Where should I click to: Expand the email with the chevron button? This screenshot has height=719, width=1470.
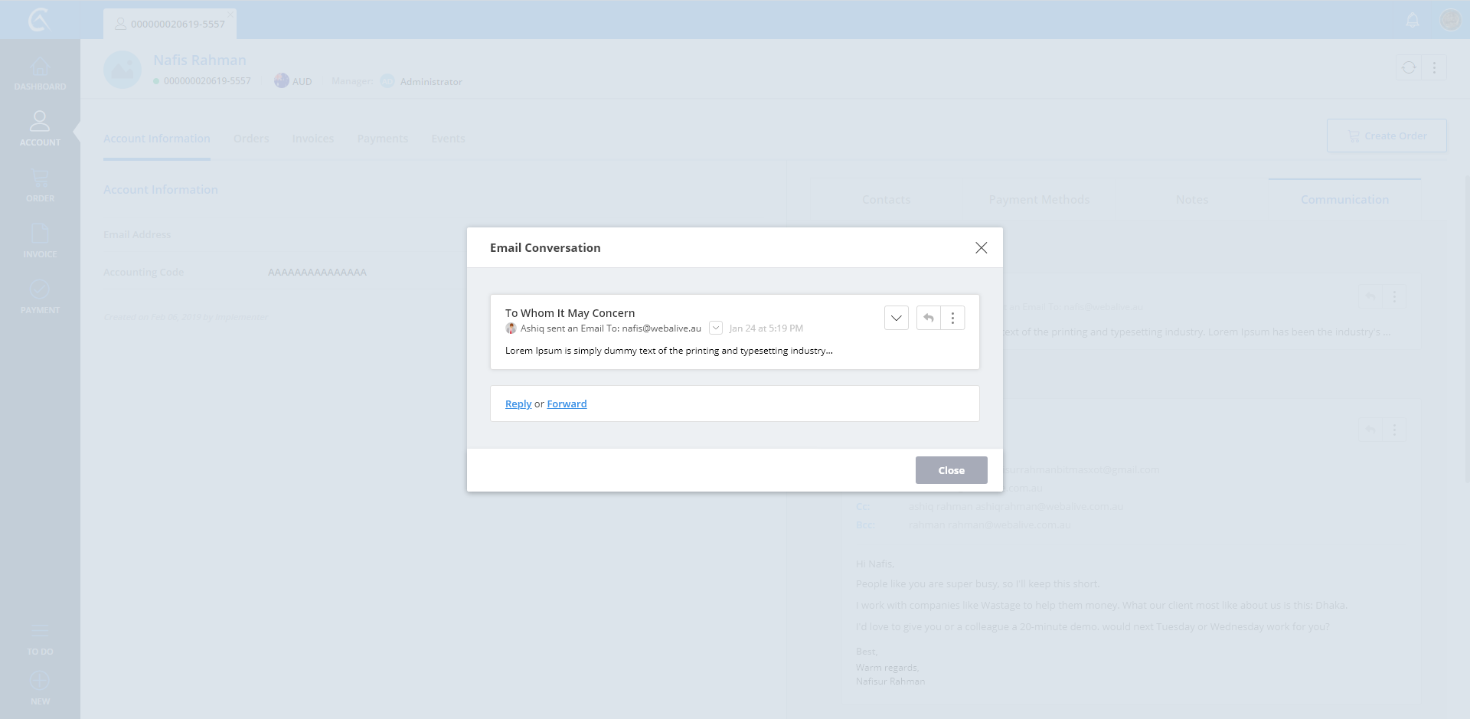click(x=896, y=318)
